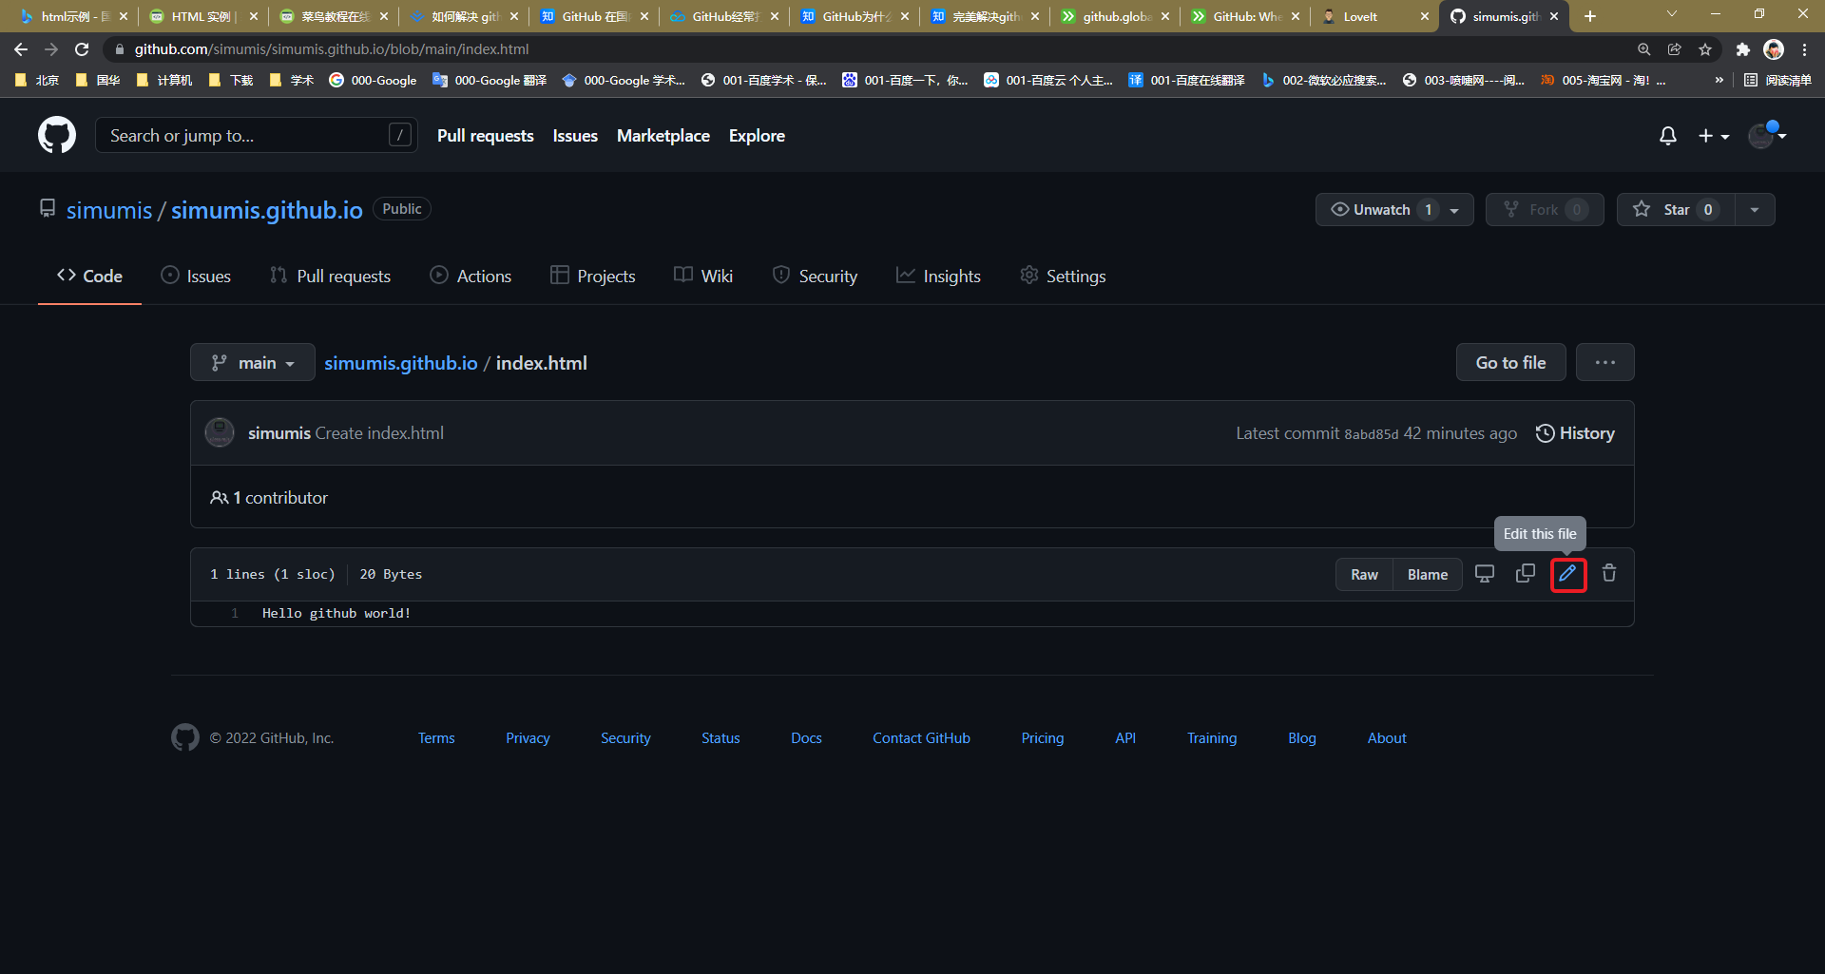Open notifications bell icon

pyautogui.click(x=1667, y=136)
